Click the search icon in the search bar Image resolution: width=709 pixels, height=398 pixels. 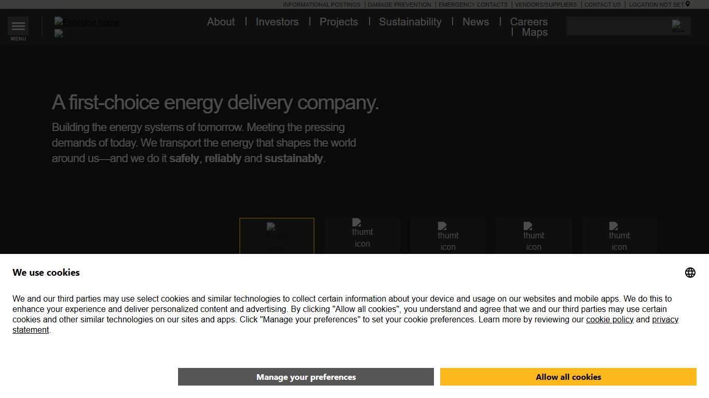[677, 26]
